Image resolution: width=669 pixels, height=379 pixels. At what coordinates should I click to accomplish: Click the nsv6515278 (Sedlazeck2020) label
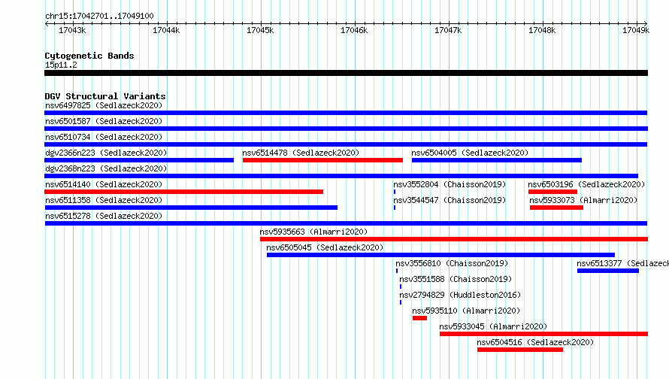(x=104, y=216)
